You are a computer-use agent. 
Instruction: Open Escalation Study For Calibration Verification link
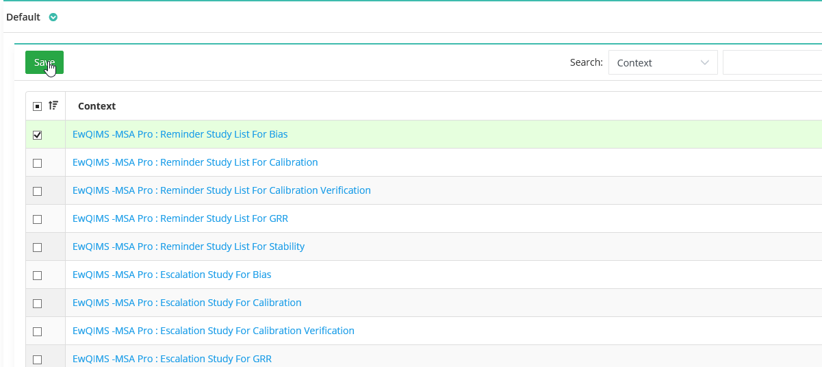214,331
